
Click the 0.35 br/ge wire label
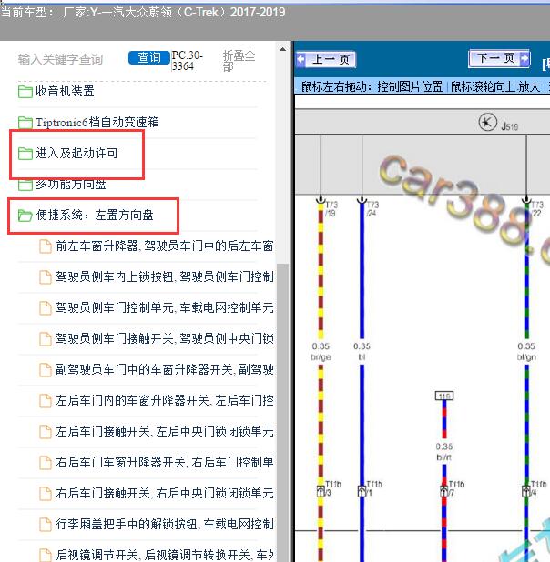321,352
